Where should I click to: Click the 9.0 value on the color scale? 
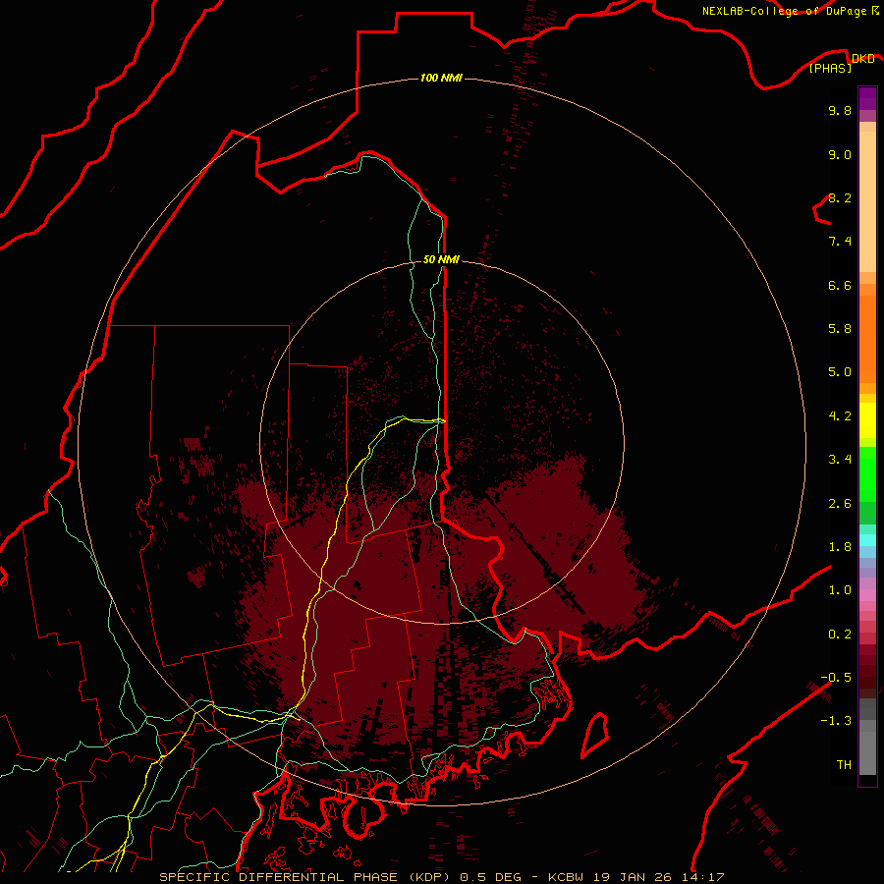(x=840, y=154)
